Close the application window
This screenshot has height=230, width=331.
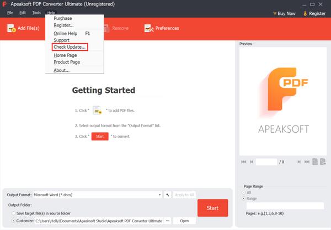(321, 4)
